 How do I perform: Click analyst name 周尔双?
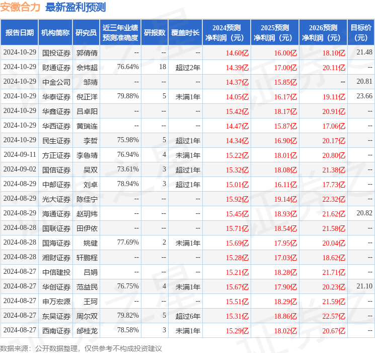point(87,316)
